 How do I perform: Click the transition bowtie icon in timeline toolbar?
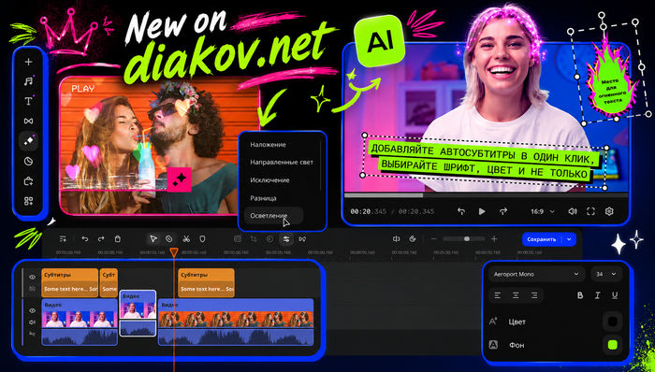(302, 239)
